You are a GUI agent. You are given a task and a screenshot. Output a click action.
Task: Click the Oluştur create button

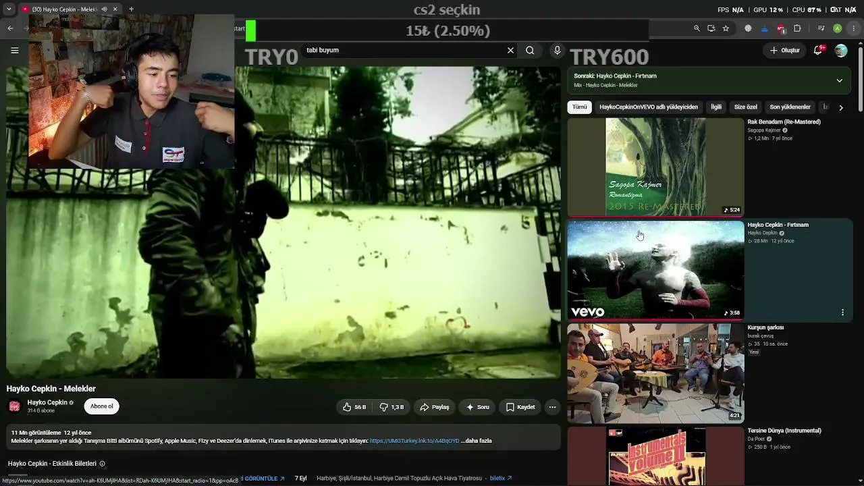[785, 50]
